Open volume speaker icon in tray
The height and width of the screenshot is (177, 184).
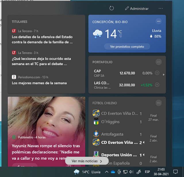tap(131, 172)
